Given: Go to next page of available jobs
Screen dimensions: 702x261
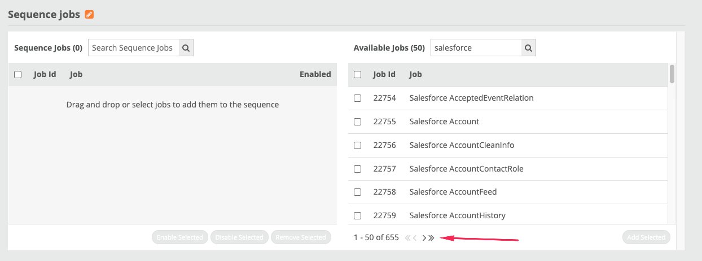Looking at the screenshot, I should point(424,238).
